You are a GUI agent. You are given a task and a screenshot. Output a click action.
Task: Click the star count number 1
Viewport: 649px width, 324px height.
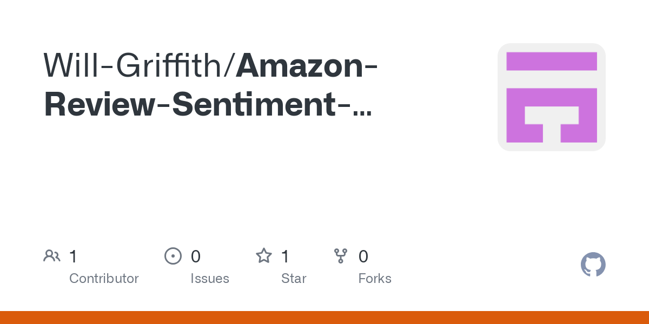286,256
